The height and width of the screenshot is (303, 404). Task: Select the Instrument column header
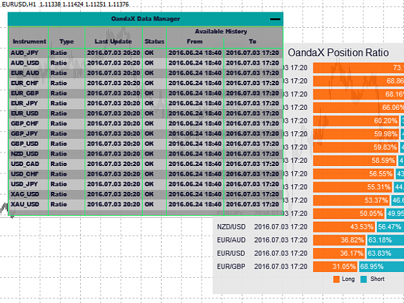pyautogui.click(x=29, y=41)
